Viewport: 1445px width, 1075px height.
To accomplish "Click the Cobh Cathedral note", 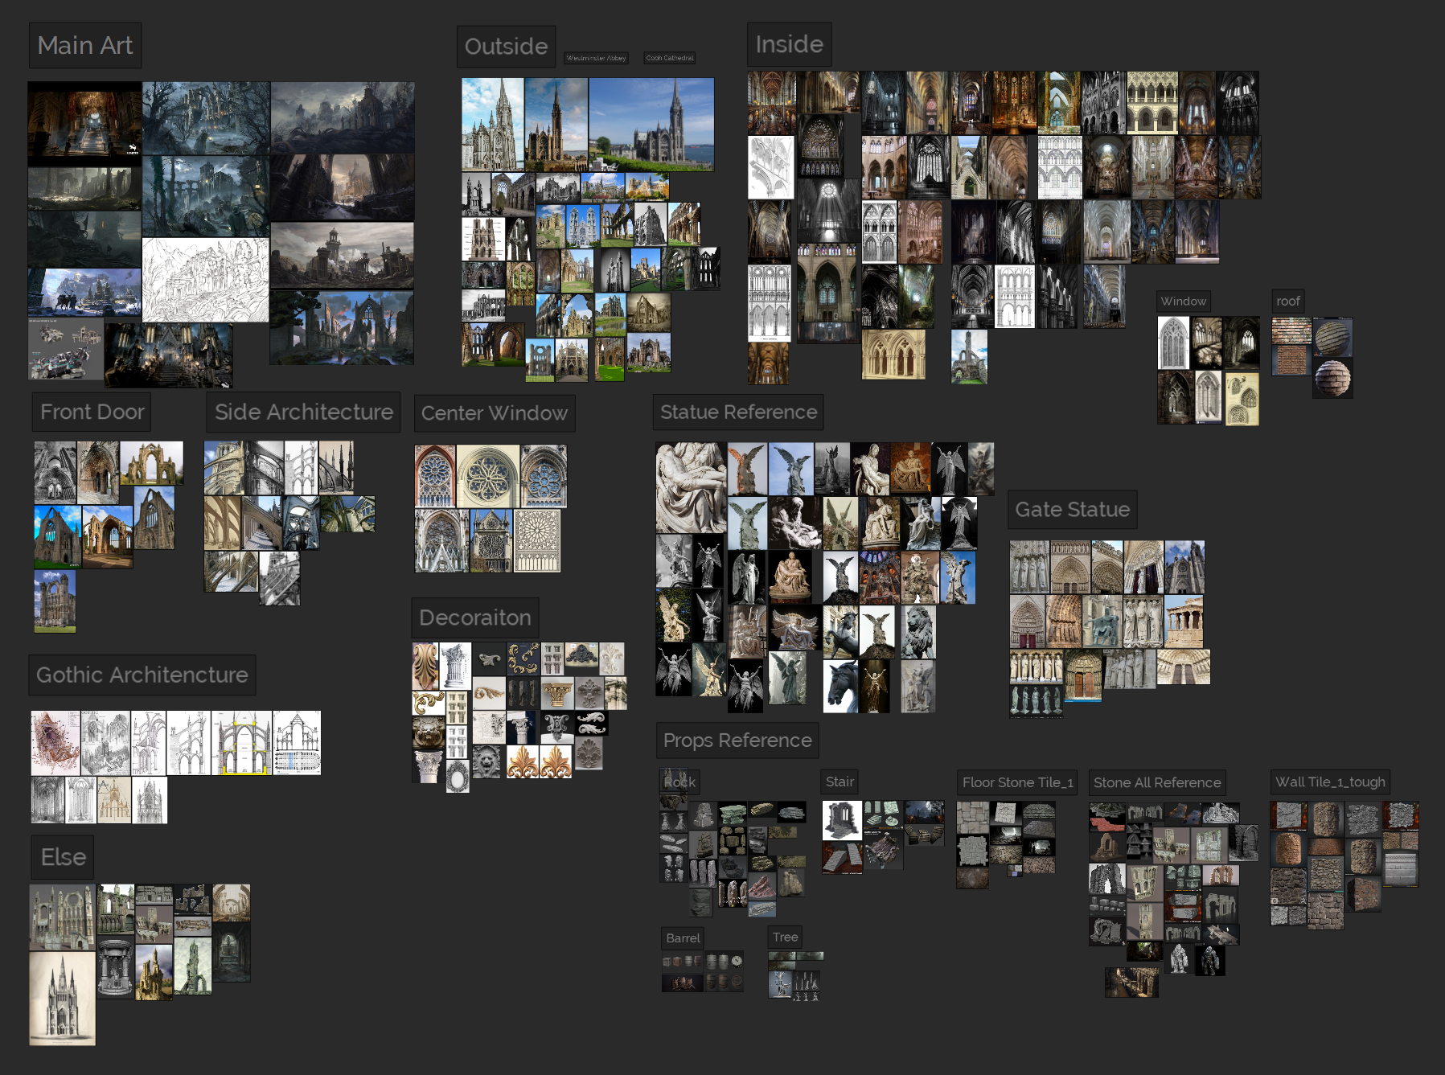I will click(x=670, y=58).
